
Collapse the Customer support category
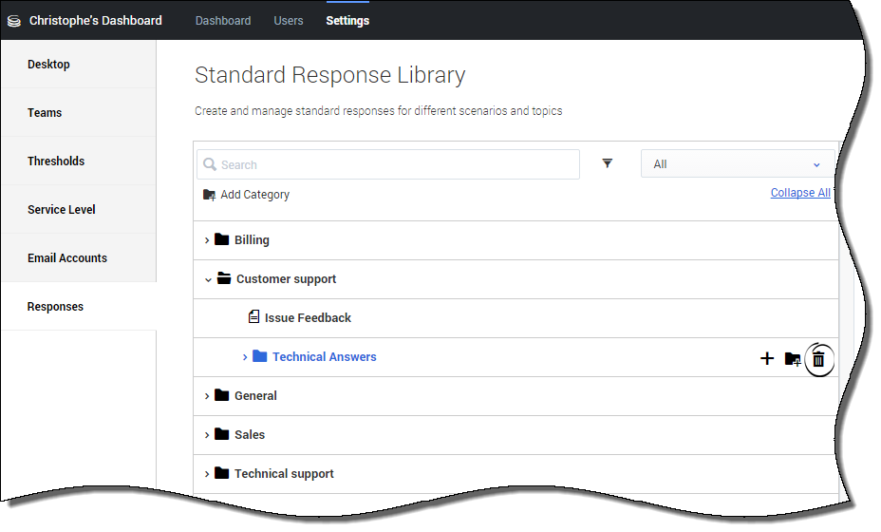pos(208,279)
